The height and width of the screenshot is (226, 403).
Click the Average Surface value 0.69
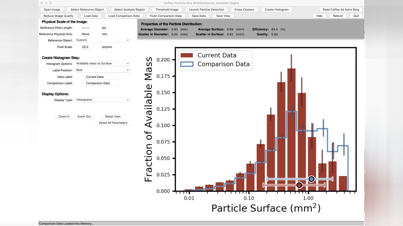tap(230, 29)
